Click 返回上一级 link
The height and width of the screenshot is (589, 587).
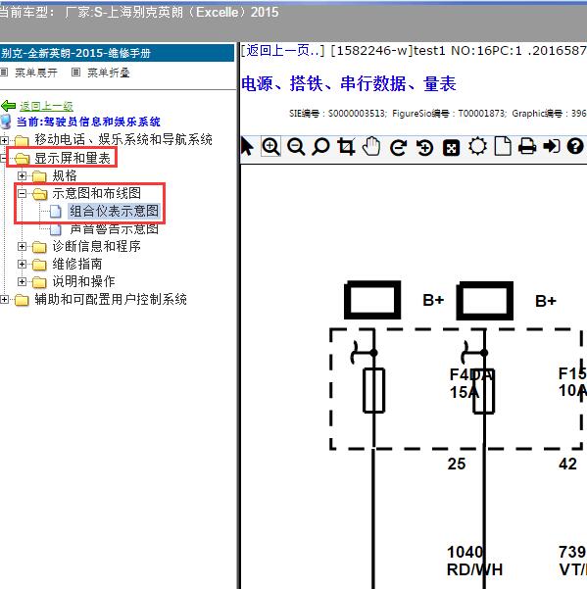46,106
